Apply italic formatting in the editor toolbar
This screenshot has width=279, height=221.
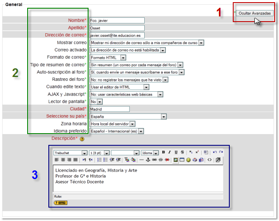coord(170,152)
